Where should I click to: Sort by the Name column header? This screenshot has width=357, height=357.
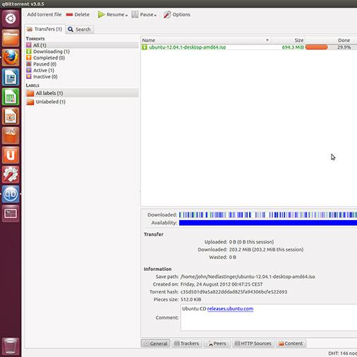point(206,40)
